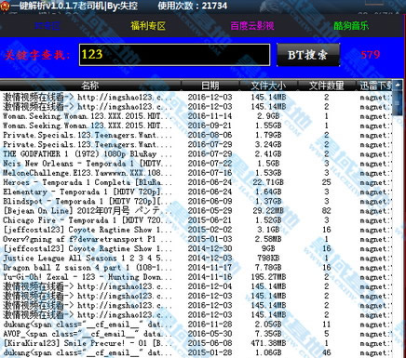Select the Chicago Fire - Temporada 1 row
The image size is (406, 358).
[x=196, y=220]
